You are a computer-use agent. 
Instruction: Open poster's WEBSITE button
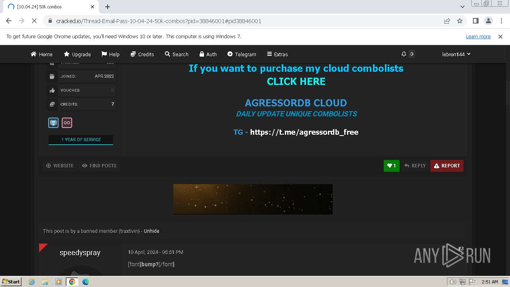tap(60, 165)
